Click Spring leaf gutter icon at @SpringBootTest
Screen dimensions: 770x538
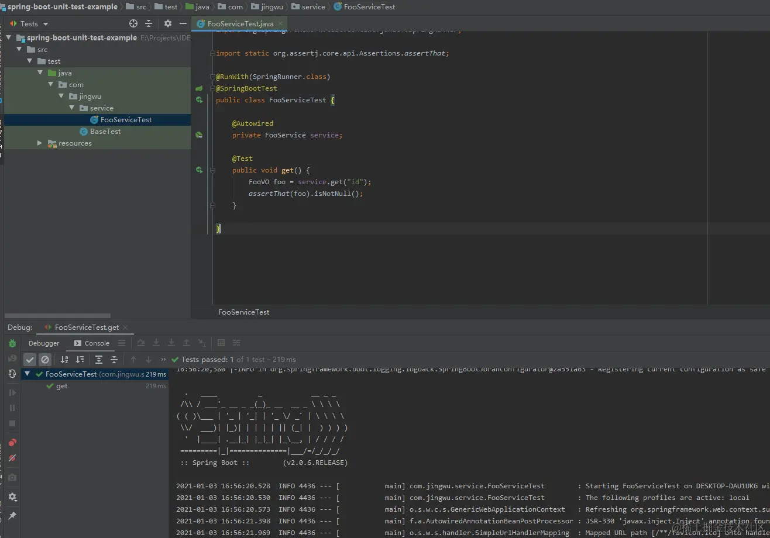pos(199,88)
